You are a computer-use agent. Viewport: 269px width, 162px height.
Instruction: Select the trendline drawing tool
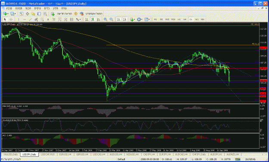[x=31, y=19]
